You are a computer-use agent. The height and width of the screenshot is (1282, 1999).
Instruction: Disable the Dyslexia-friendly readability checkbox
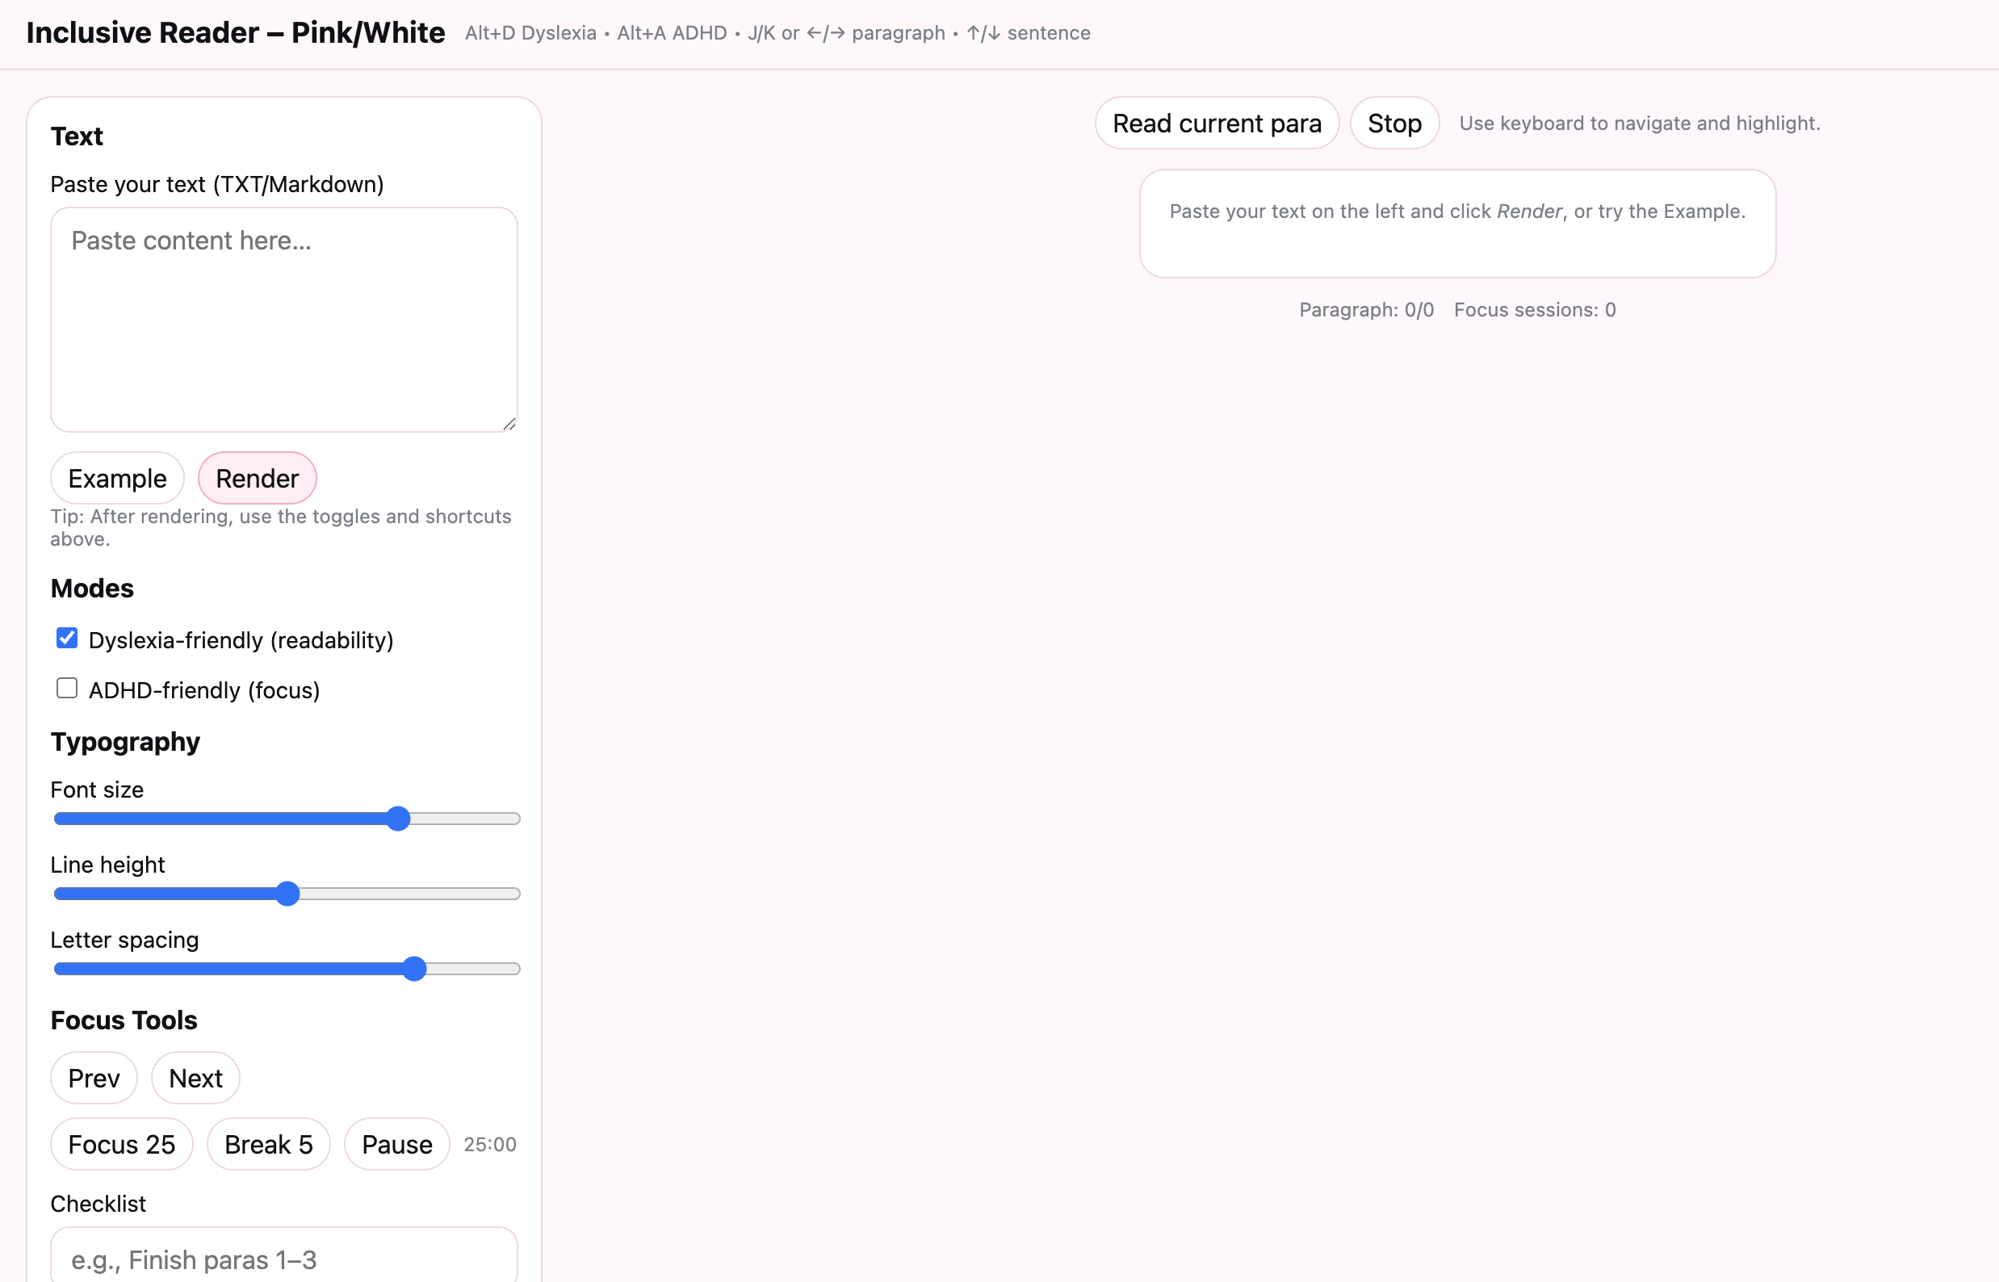(66, 639)
